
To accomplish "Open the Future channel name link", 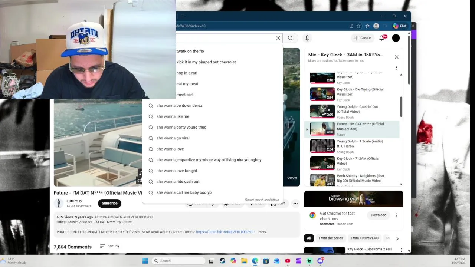I will (72, 201).
